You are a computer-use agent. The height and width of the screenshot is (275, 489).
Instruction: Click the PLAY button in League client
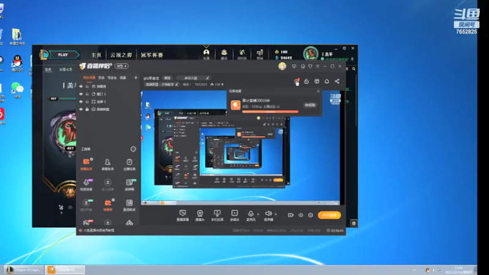point(63,55)
